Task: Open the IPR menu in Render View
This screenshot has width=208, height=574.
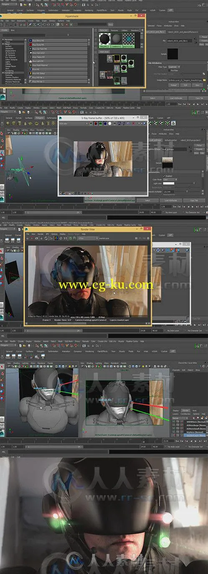Action: click(x=47, y=234)
